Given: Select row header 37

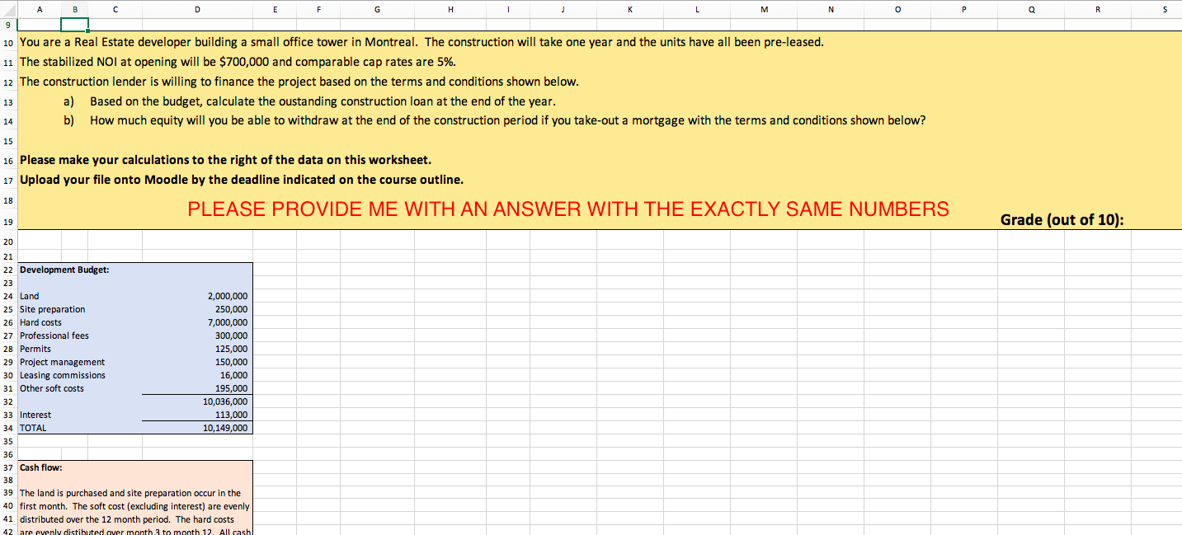Looking at the screenshot, I should coord(8,467).
